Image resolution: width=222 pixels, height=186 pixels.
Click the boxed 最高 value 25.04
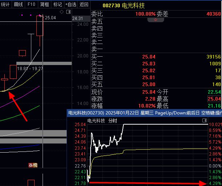214,99
